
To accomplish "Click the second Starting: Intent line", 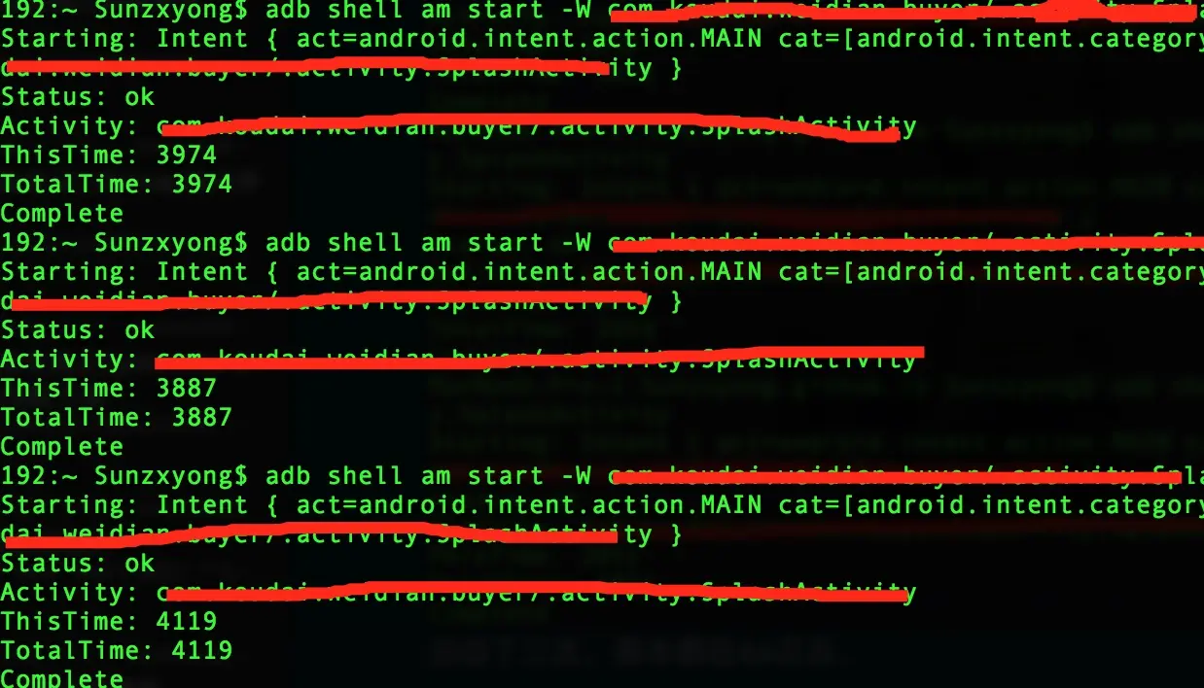I will [x=602, y=273].
